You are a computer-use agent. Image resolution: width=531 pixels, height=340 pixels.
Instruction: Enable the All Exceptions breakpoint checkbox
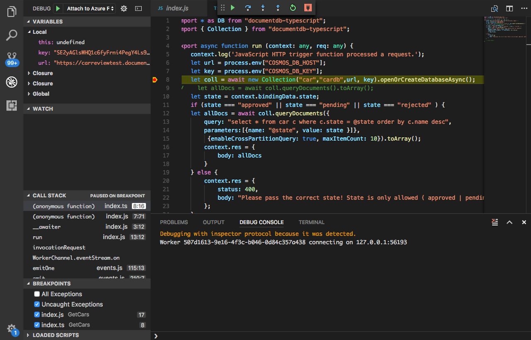pyautogui.click(x=37, y=294)
